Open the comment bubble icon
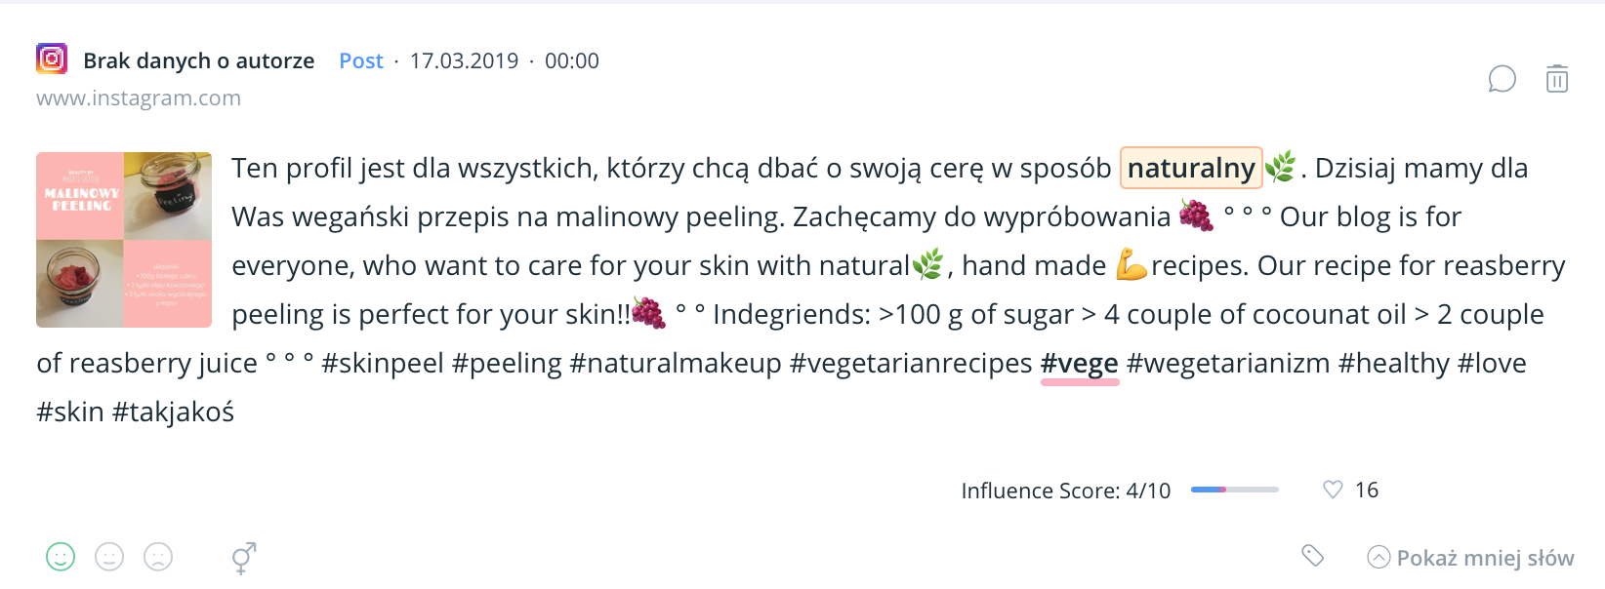The height and width of the screenshot is (589, 1605). point(1502,79)
